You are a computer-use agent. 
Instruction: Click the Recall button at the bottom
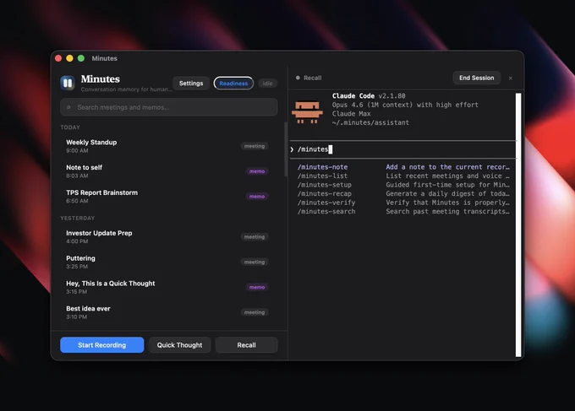pyautogui.click(x=246, y=345)
